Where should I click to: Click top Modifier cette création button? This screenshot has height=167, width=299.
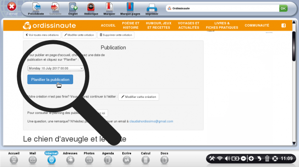click(79, 35)
